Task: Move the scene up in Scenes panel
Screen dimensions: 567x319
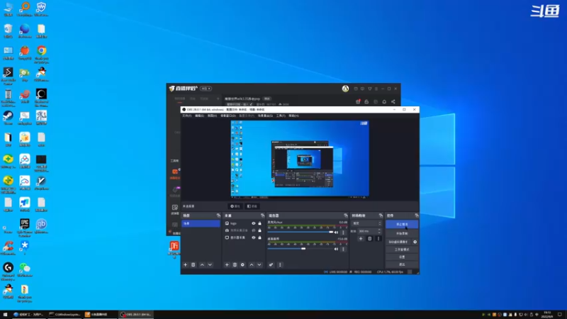Action: [202, 264]
